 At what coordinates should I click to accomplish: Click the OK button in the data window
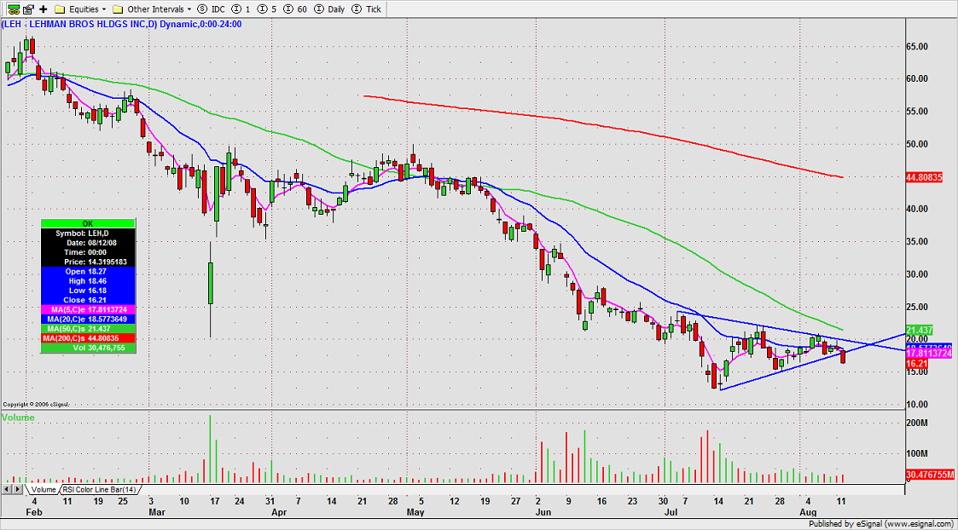[88, 223]
